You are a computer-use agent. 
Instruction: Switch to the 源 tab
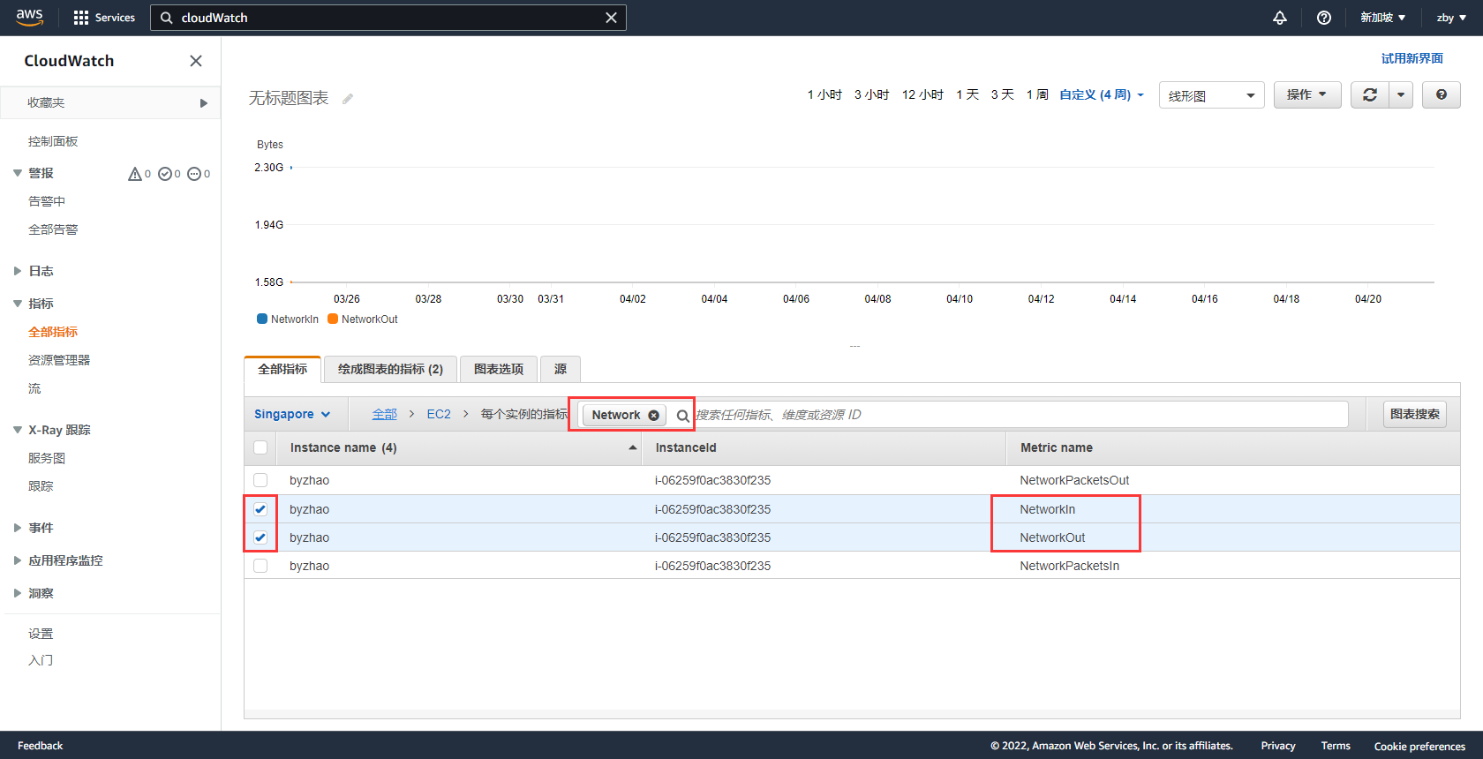pyautogui.click(x=561, y=369)
